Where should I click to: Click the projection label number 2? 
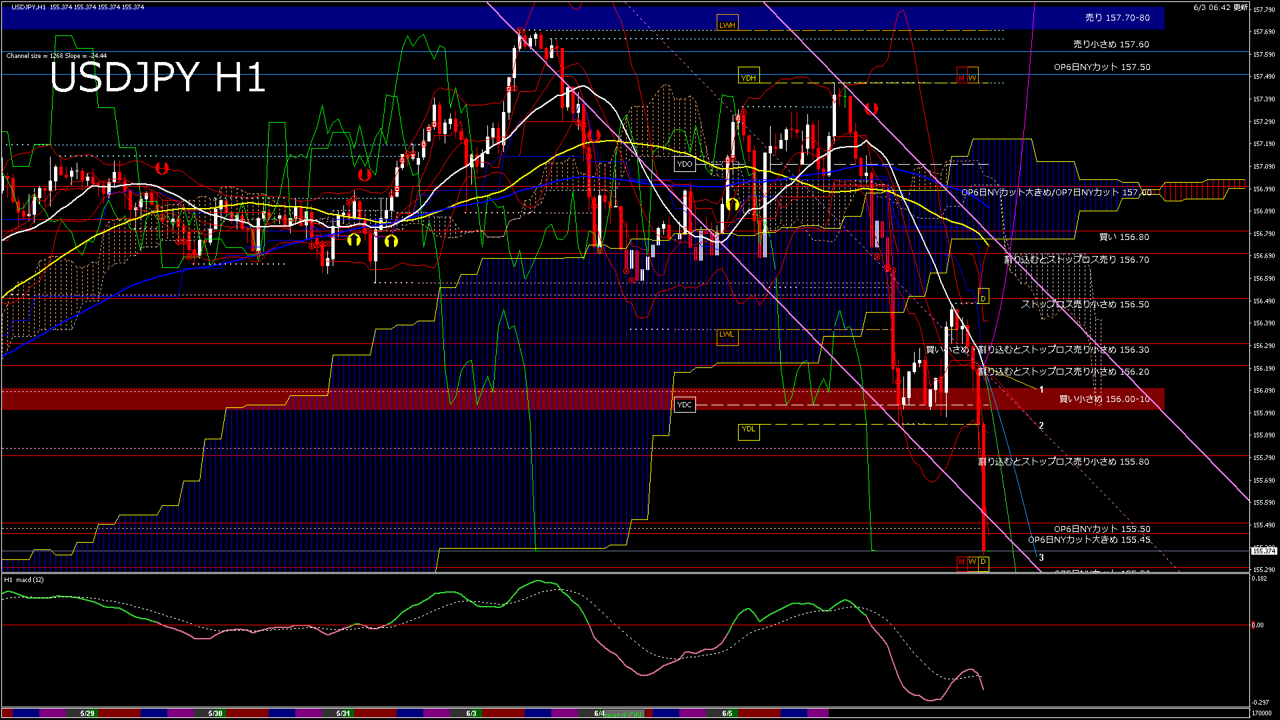tap(1041, 425)
